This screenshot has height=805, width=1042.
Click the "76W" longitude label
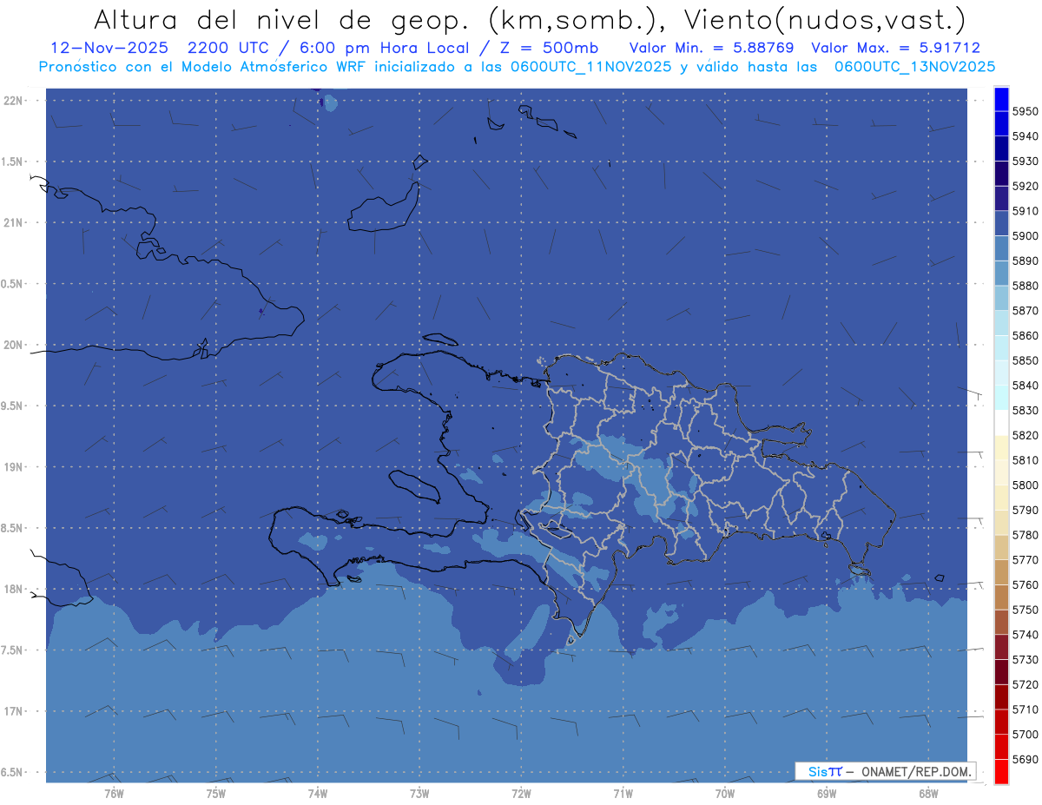tap(114, 792)
